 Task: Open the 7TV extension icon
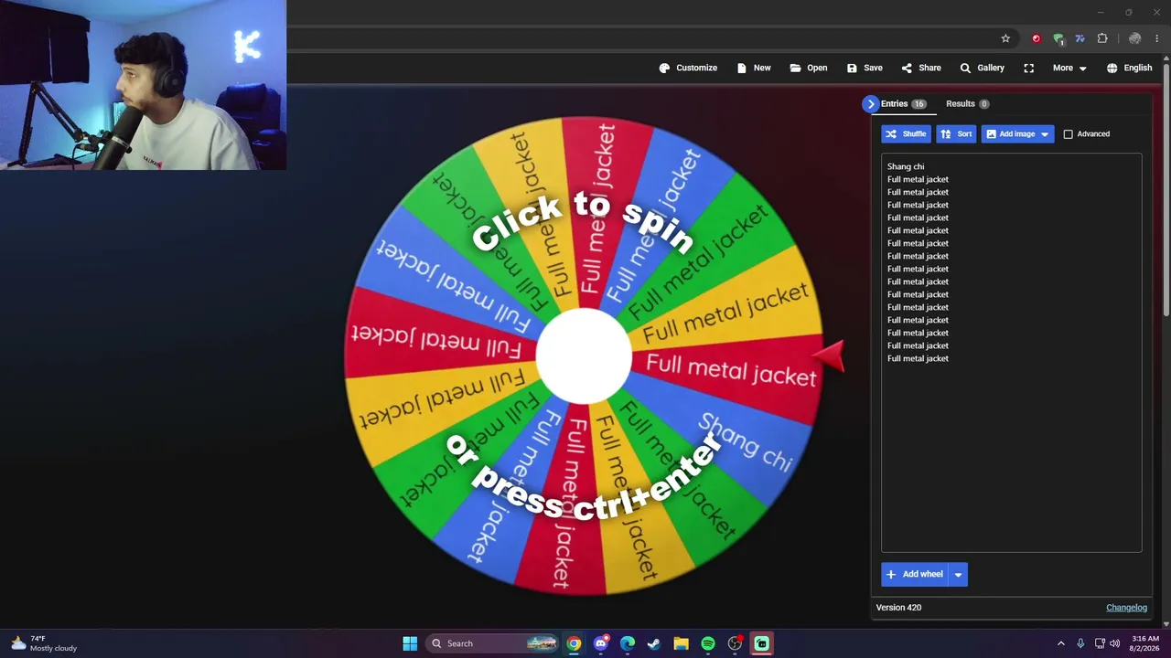[x=1080, y=38]
